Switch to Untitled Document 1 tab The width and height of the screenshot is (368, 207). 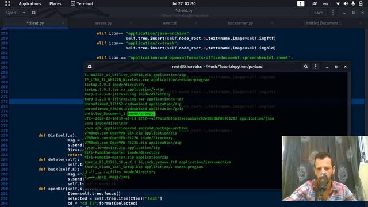(x=323, y=23)
